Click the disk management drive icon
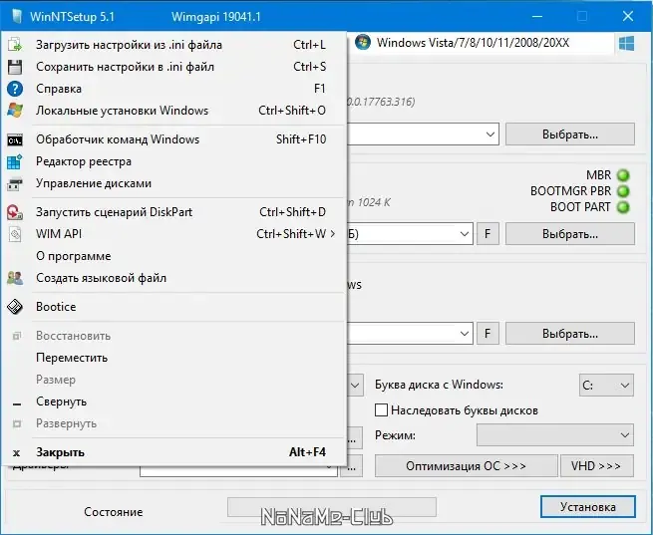 pos(15,183)
